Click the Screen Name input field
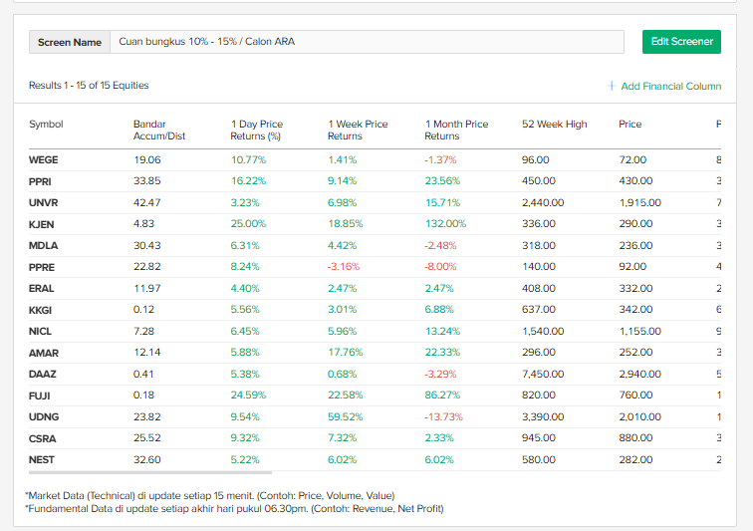This screenshot has height=531, width=753. 367,42
